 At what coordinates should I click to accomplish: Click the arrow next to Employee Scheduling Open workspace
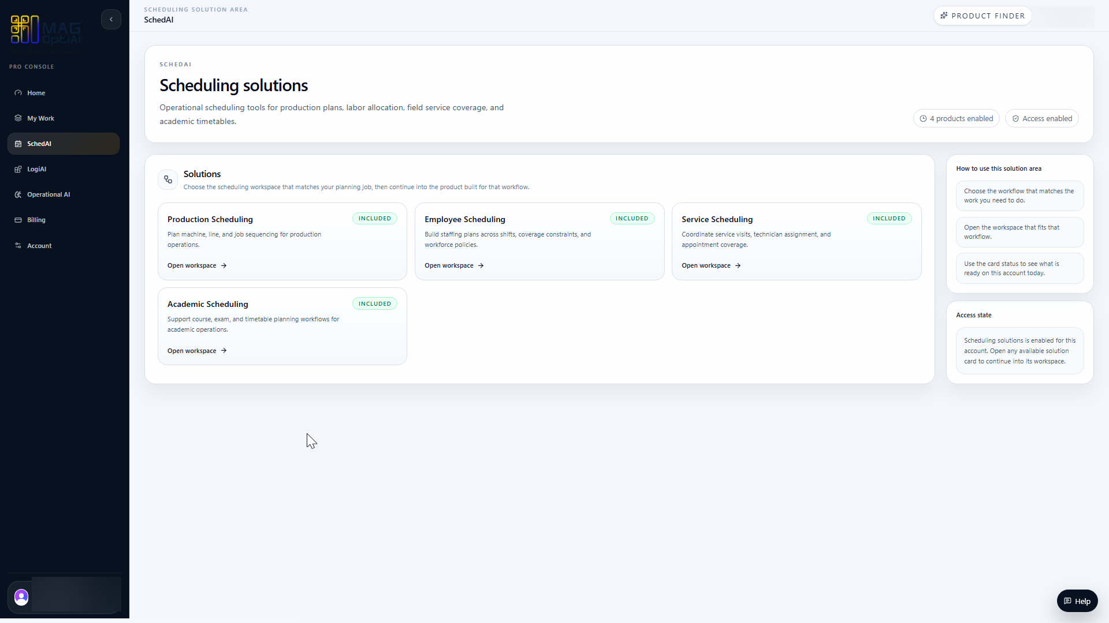[x=481, y=265]
